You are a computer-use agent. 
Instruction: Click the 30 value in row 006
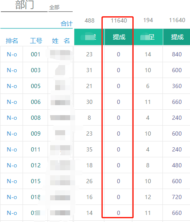[x=89, y=102]
